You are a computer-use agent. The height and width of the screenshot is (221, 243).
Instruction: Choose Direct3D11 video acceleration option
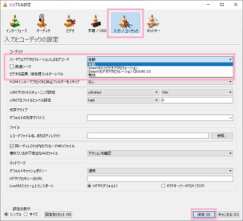[160, 68]
